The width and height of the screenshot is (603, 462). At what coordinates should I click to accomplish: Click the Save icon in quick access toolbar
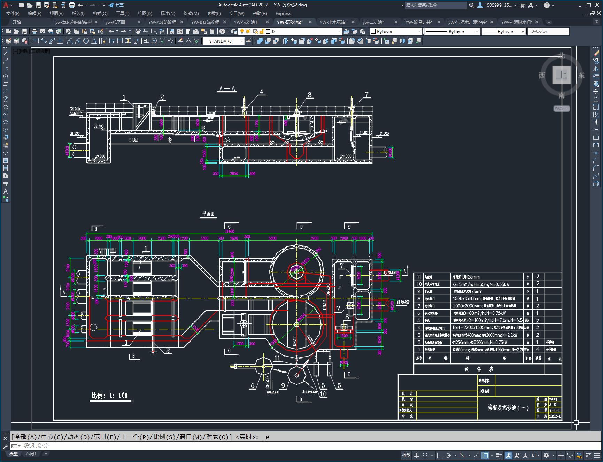pyautogui.click(x=38, y=5)
